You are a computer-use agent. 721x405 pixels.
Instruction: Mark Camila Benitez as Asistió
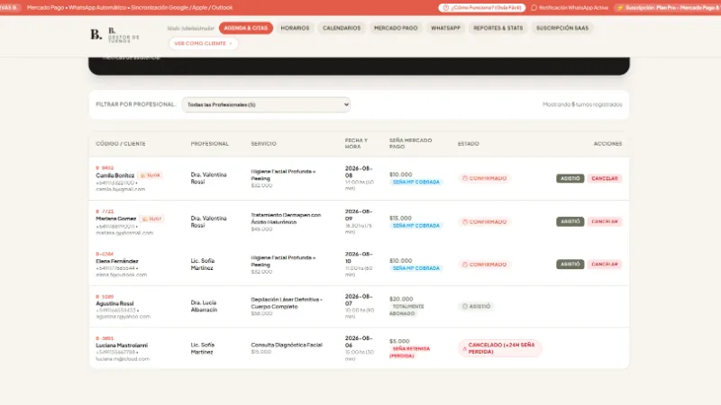coord(570,178)
